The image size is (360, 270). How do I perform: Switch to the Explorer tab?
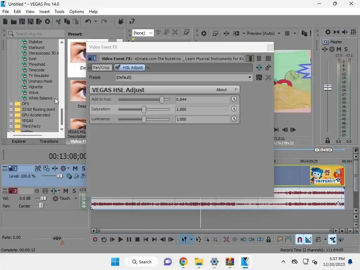[19, 141]
